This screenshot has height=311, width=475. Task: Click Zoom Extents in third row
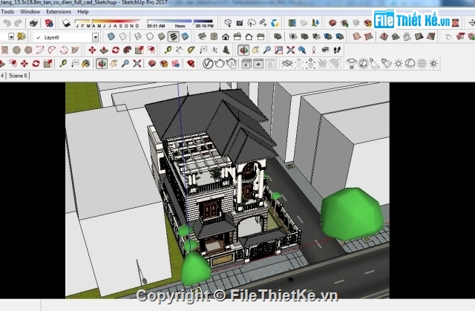[x=290, y=50]
